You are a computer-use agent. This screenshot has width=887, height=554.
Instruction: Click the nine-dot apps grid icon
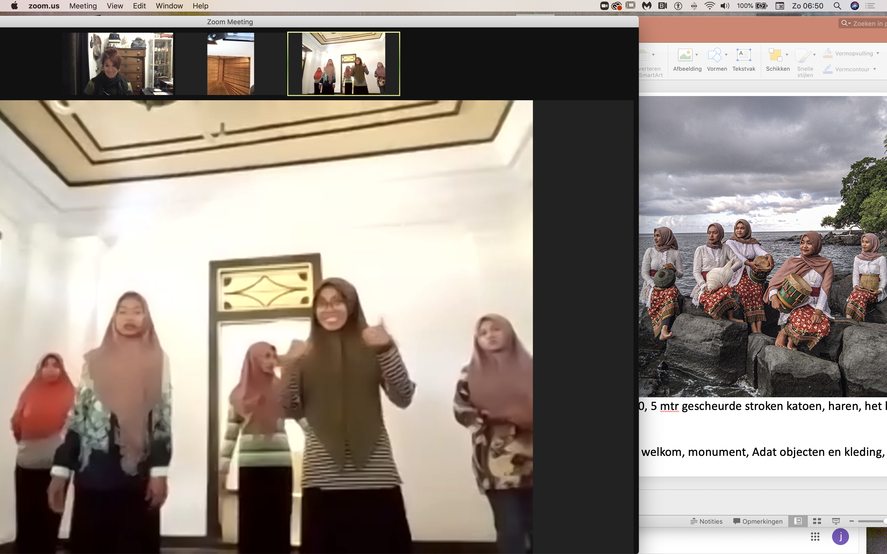coord(815,537)
